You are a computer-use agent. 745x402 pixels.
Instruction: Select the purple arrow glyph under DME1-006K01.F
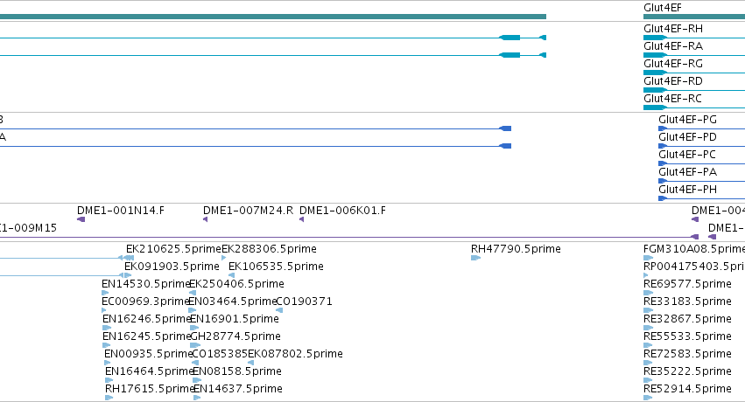tap(302, 219)
